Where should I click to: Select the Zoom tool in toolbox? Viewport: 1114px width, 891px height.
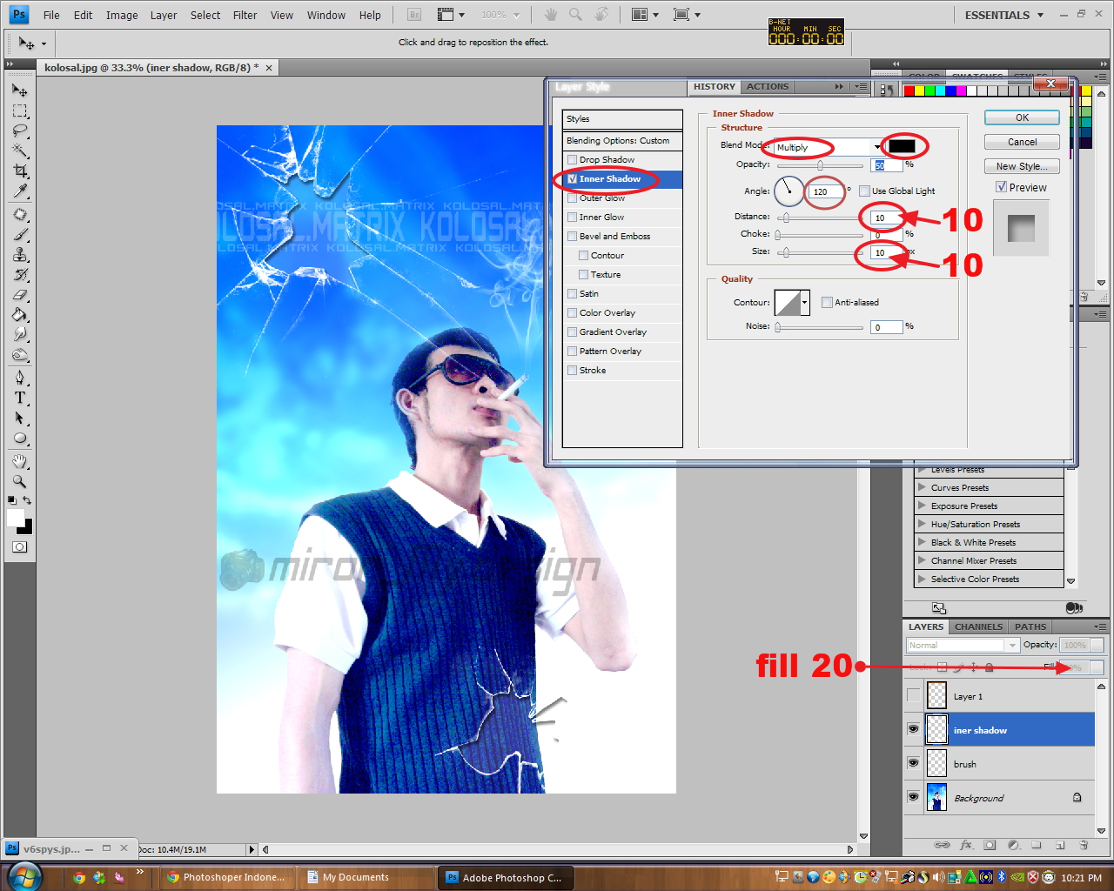tap(19, 481)
